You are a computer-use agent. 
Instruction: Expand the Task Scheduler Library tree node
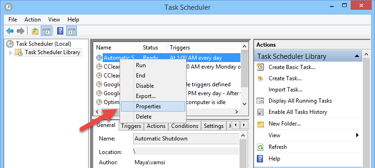point(10,53)
